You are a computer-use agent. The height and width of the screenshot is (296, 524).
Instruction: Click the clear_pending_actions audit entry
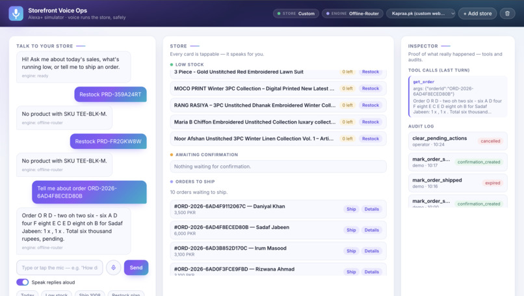(x=458, y=141)
